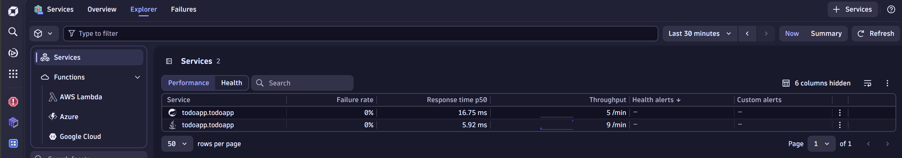Image resolution: width=902 pixels, height=158 pixels.
Task: Open the apps grid launcher icon
Action: (13, 74)
